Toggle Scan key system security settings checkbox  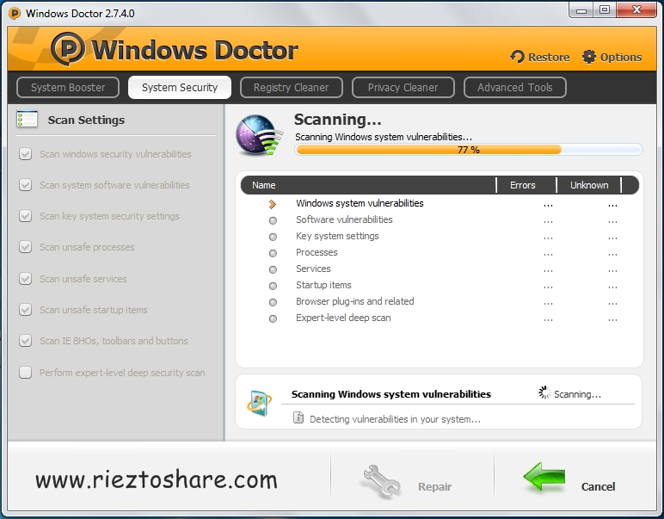click(26, 216)
